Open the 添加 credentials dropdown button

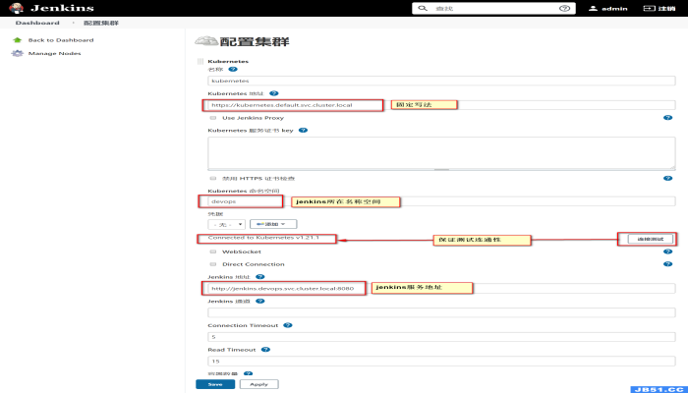tap(273, 224)
